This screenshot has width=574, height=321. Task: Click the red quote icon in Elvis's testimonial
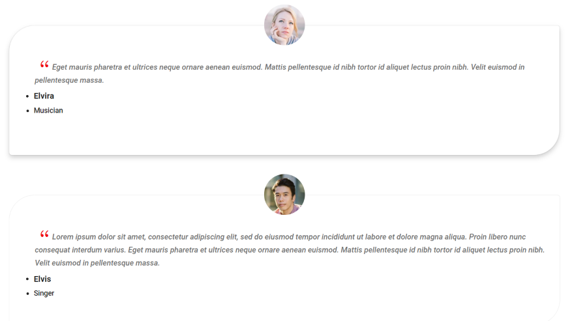pos(44,234)
